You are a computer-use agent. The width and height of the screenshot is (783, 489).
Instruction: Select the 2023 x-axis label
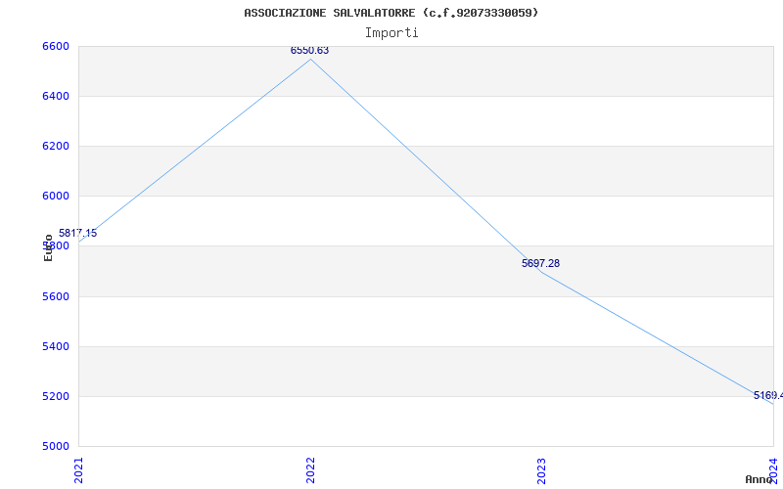tap(542, 470)
